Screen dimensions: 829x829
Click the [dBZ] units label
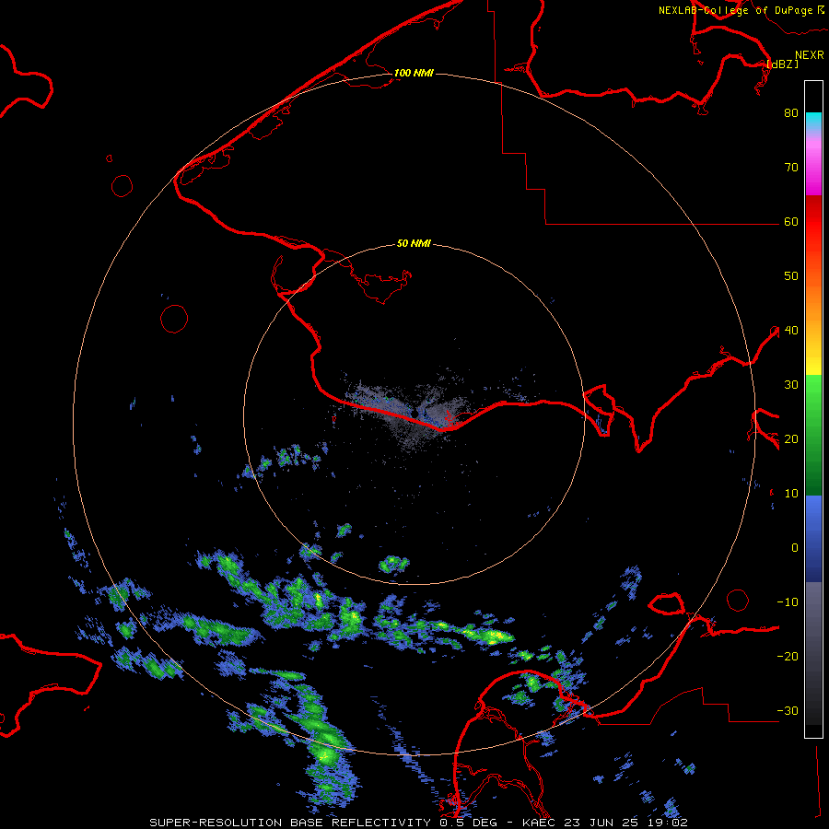(782, 64)
